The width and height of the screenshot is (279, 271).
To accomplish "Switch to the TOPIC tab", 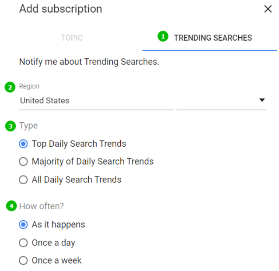I will (72, 38).
